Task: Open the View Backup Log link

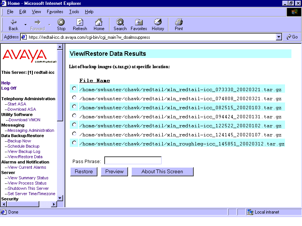Action: [24, 151]
